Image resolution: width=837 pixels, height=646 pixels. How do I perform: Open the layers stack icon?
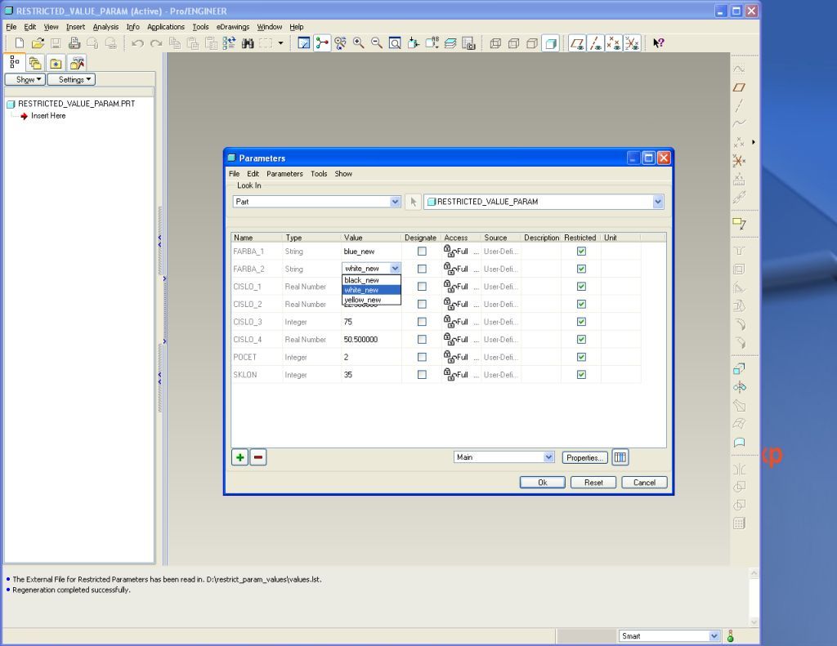click(x=450, y=43)
